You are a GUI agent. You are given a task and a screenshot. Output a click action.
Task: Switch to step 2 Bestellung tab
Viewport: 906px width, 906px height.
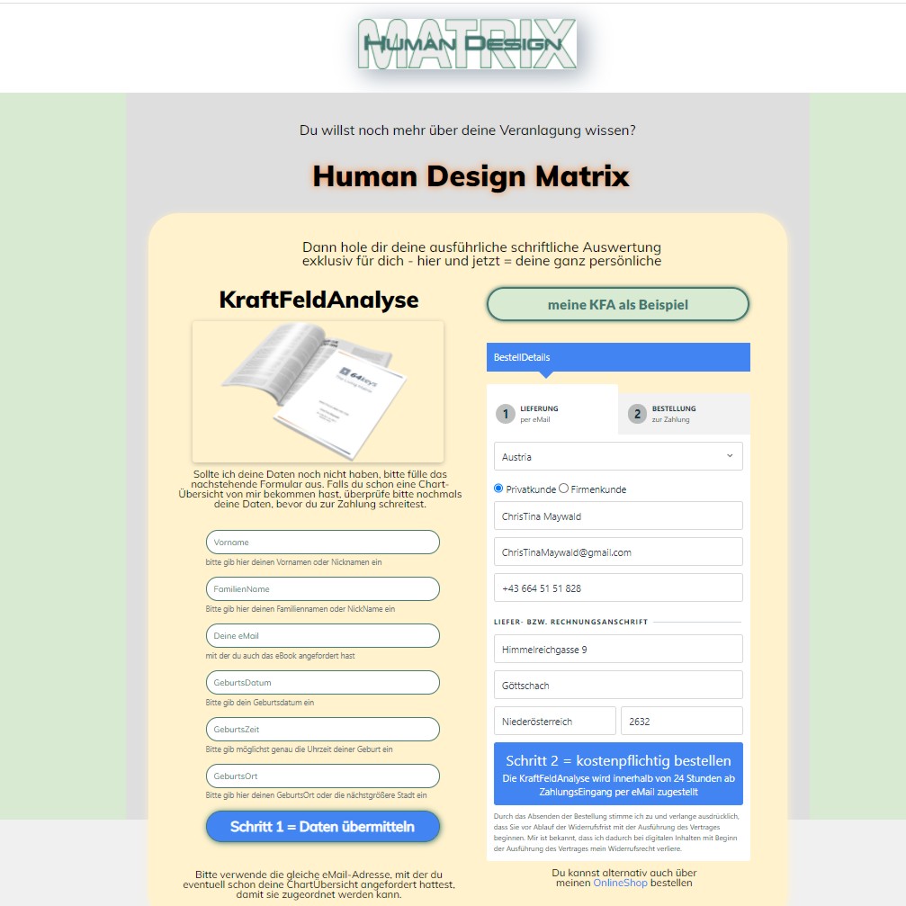tap(684, 414)
